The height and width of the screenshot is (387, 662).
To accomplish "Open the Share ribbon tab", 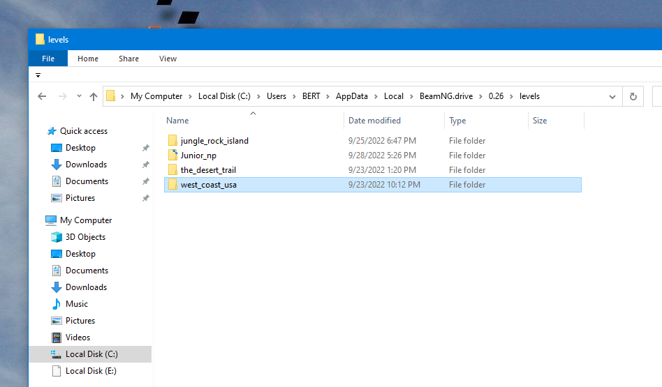I will (x=128, y=59).
